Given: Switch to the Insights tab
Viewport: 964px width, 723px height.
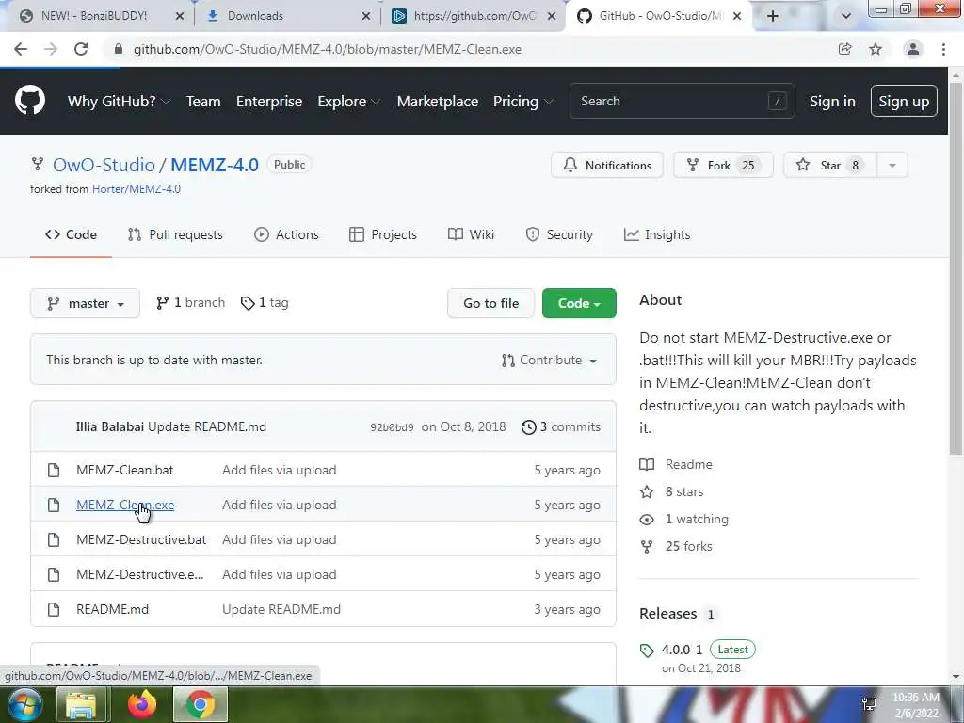Looking at the screenshot, I should [657, 234].
